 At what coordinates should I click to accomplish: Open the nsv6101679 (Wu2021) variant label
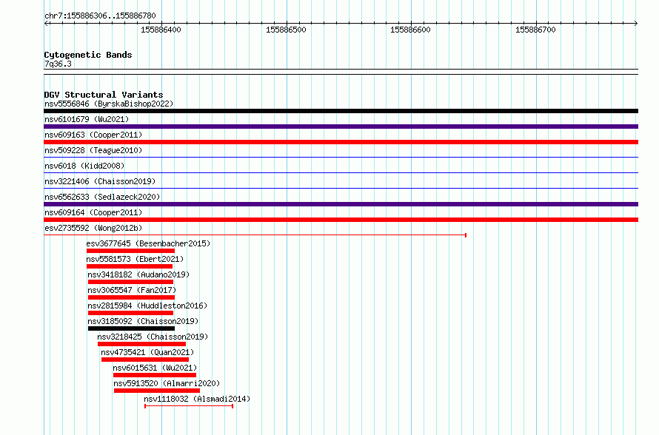pos(87,119)
